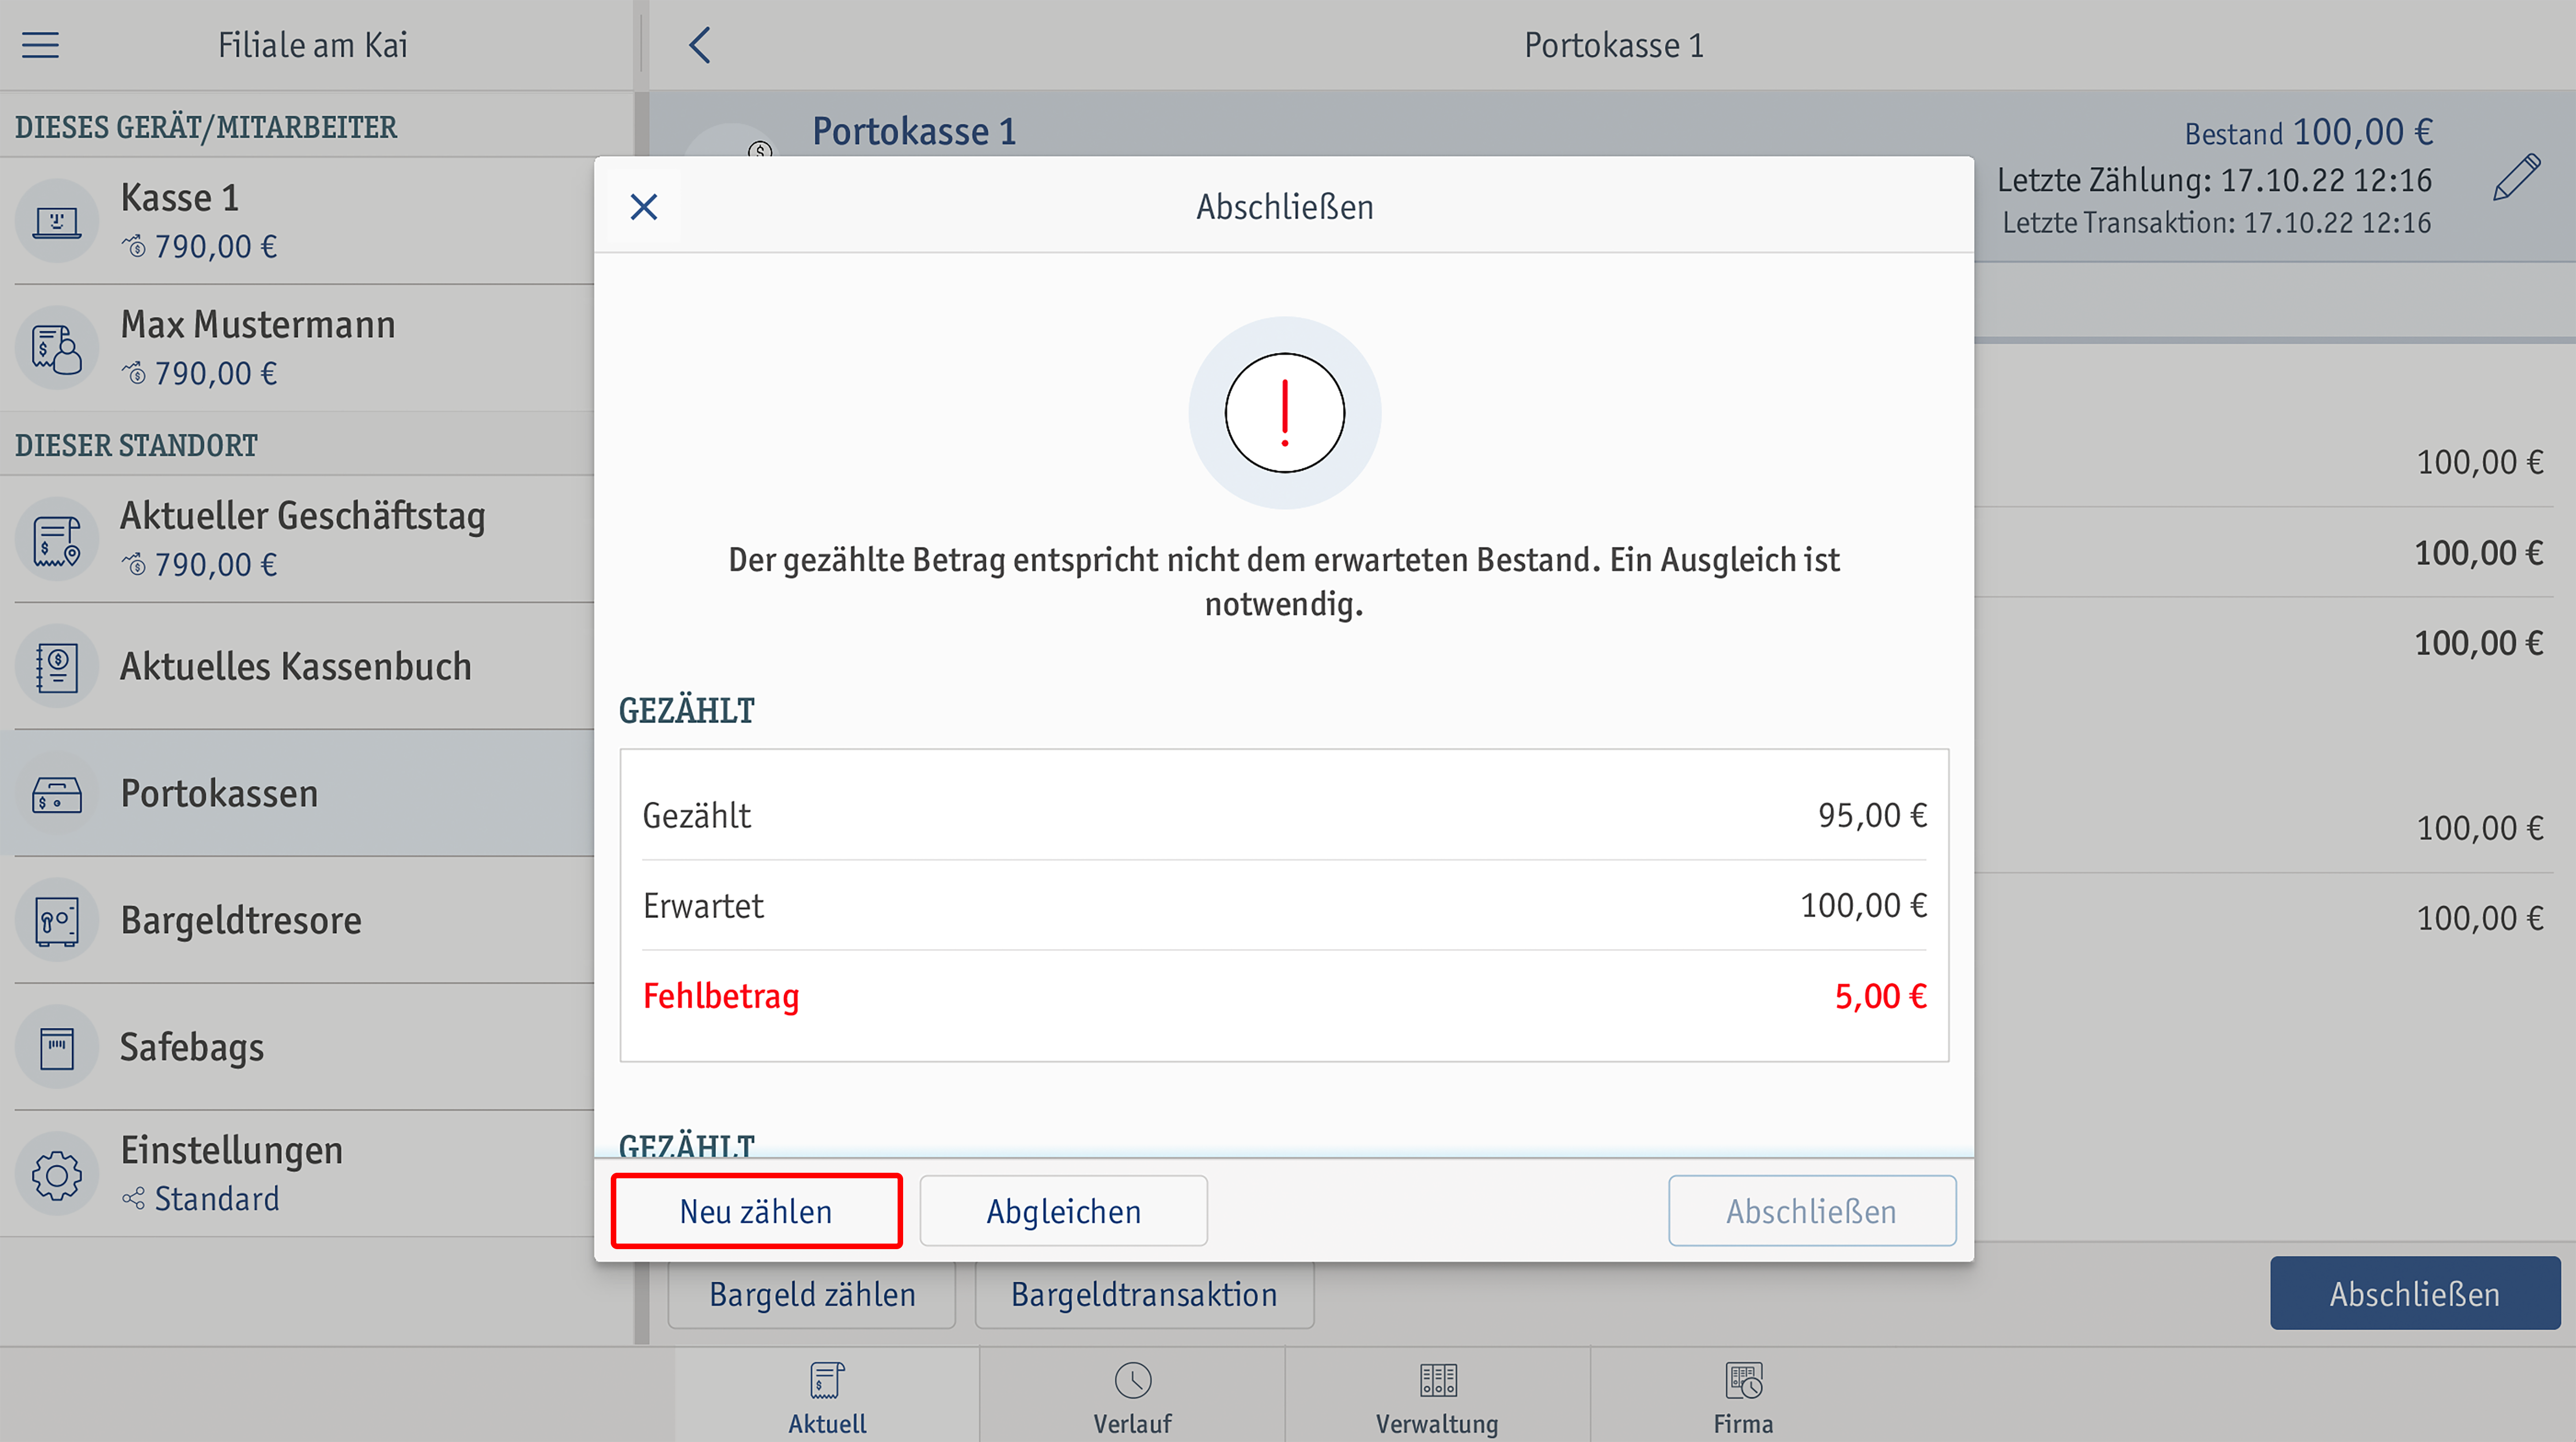Click the dialog's Abschließen button

(x=1812, y=1211)
